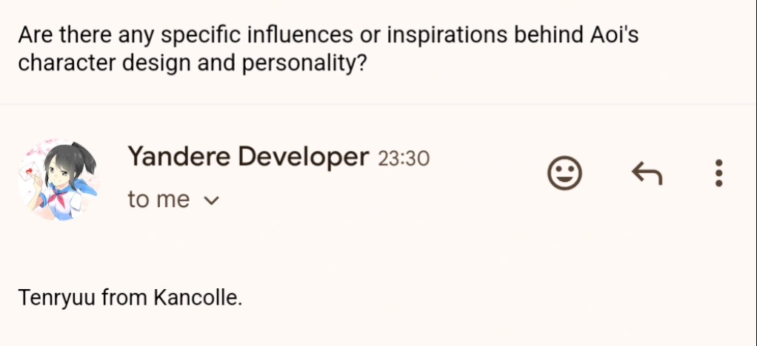Click the "to me" recipient label

click(159, 200)
